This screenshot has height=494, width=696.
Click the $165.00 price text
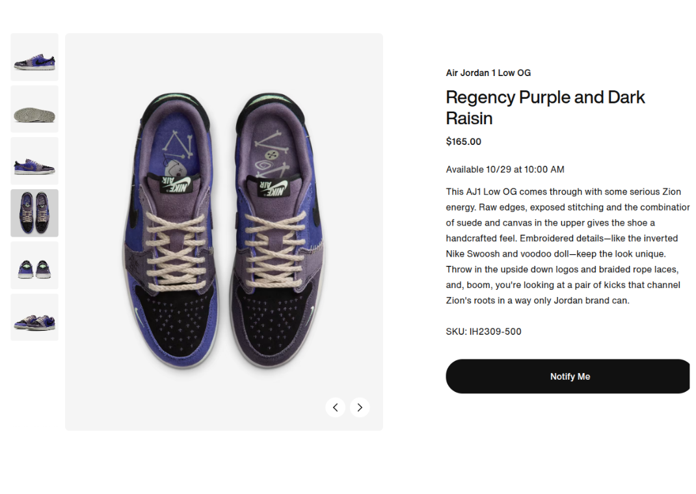click(463, 141)
